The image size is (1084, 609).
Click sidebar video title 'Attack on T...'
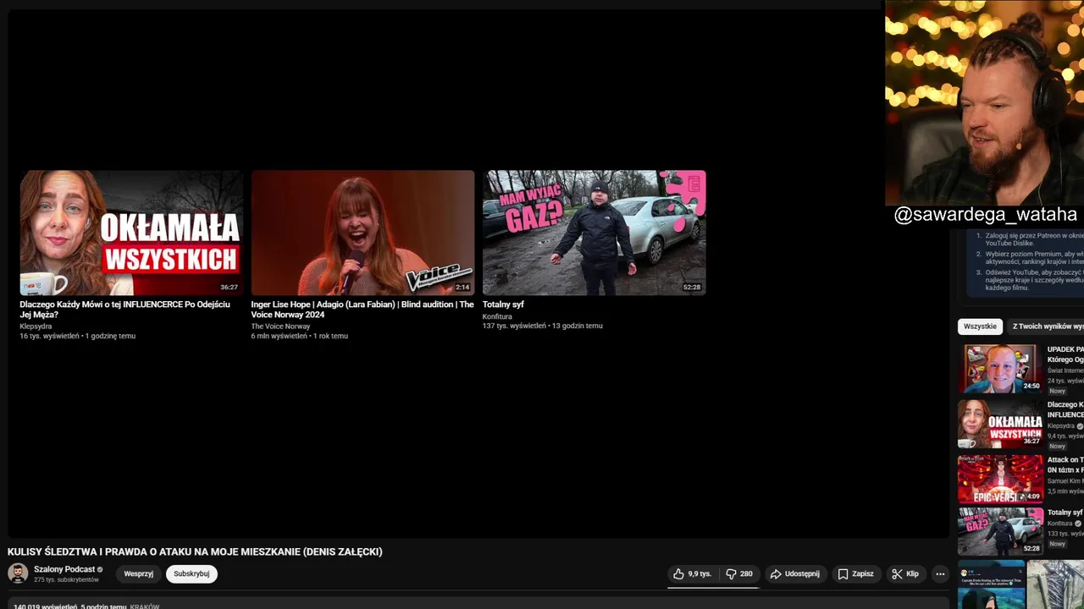(x=1065, y=464)
